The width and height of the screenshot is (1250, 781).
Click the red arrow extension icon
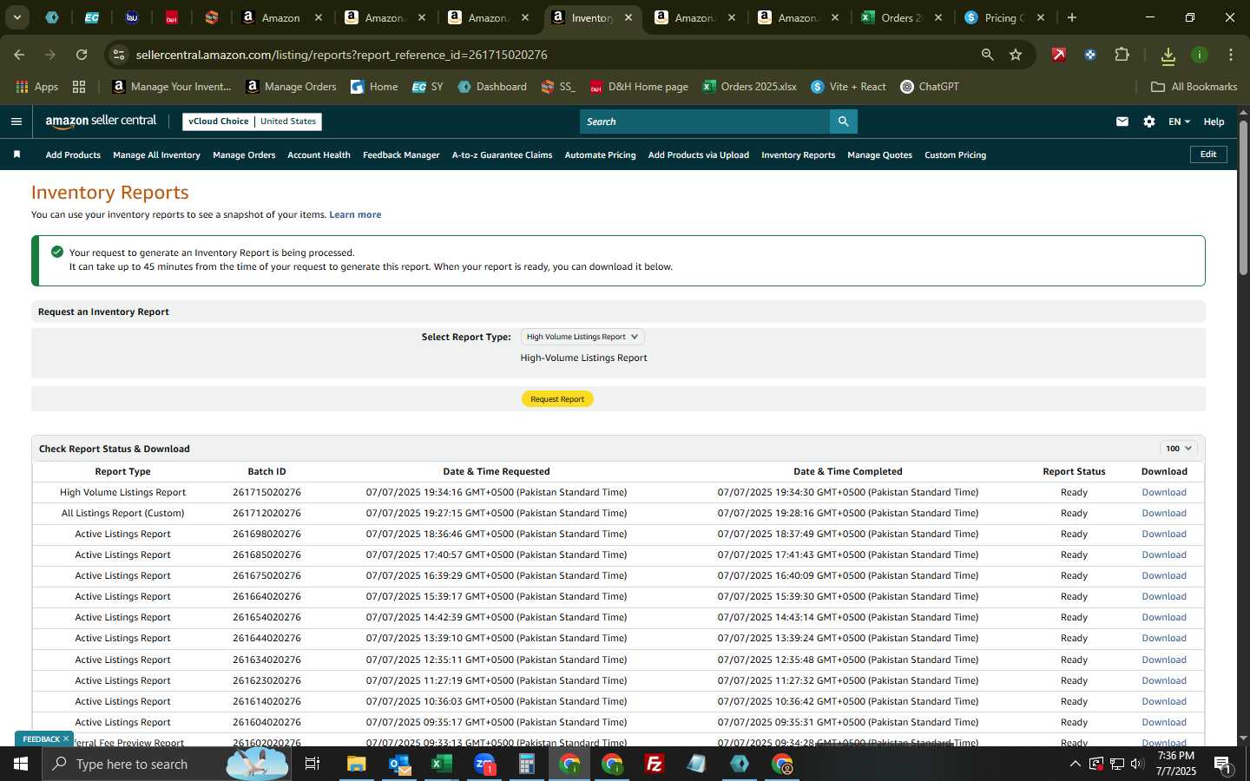tap(1059, 55)
